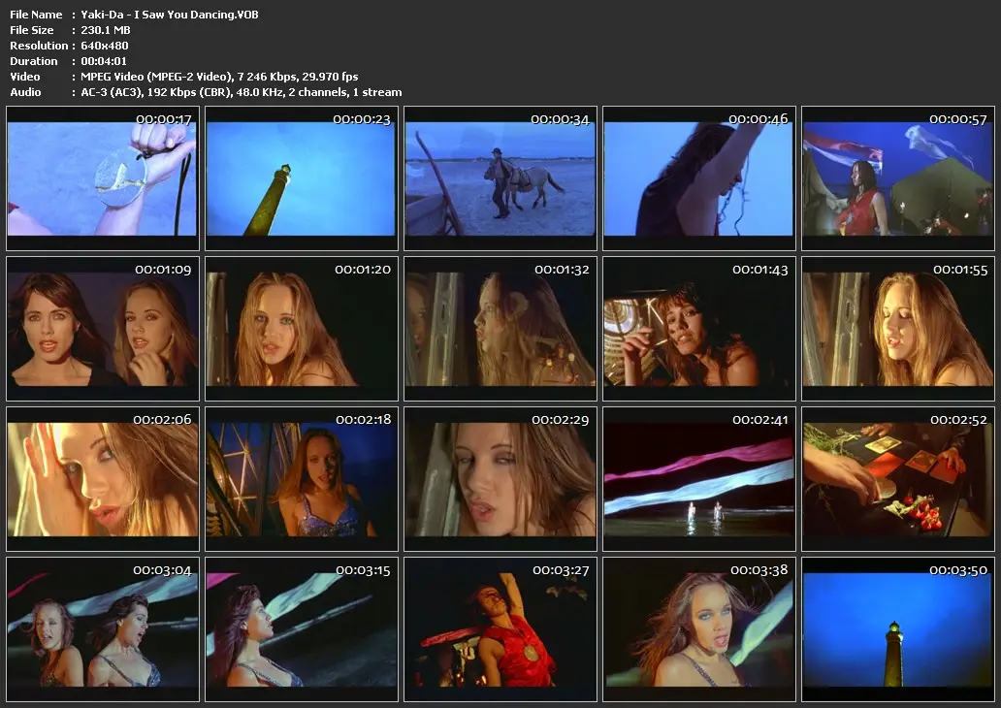Viewport: 1001px width, 708px height.
Task: Select the thumbnail stamped 00:00:23
Action: tap(302, 178)
